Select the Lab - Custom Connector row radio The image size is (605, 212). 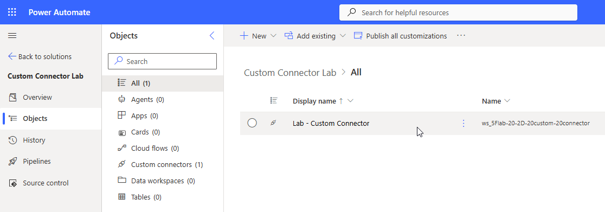tap(252, 123)
